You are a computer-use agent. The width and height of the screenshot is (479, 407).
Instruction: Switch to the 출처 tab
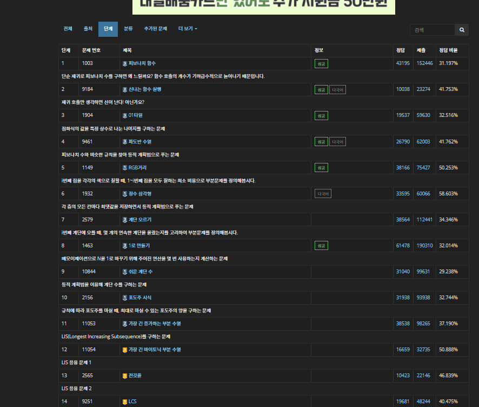88,29
